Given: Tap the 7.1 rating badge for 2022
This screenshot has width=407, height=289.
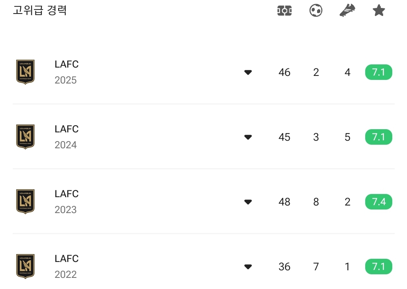Looking at the screenshot, I should point(379,267).
